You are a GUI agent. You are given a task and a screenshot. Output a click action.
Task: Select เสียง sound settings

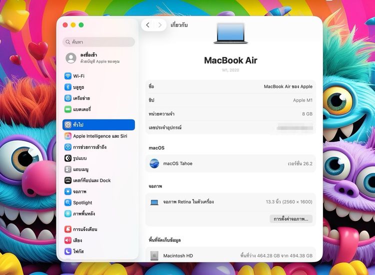point(98,240)
